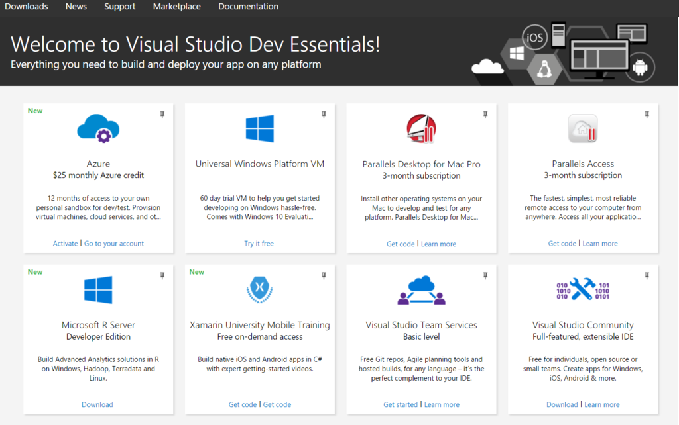Open Documentation in the top bar
This screenshot has width=679, height=425.
pos(248,7)
